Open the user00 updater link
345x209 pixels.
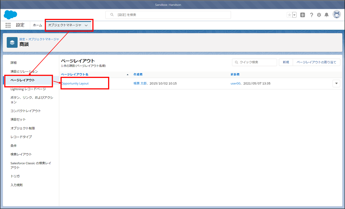pyautogui.click(x=235, y=84)
